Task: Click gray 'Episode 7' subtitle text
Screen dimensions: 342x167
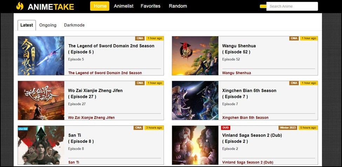Action: pos(230,104)
